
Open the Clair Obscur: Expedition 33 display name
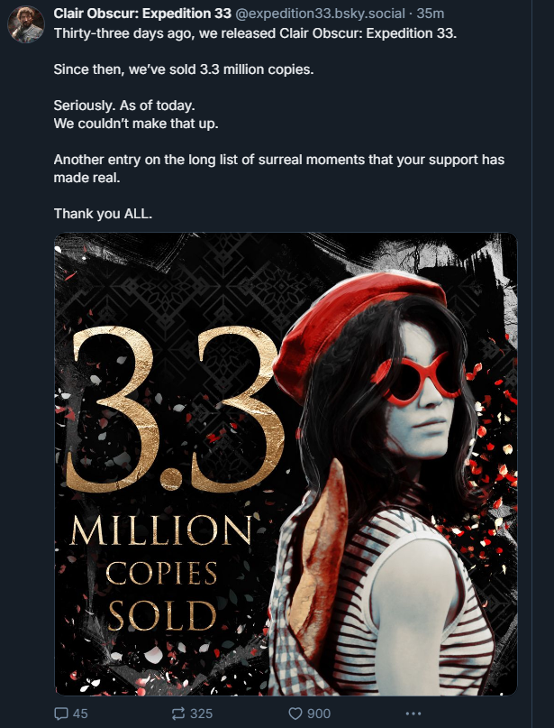[142, 14]
